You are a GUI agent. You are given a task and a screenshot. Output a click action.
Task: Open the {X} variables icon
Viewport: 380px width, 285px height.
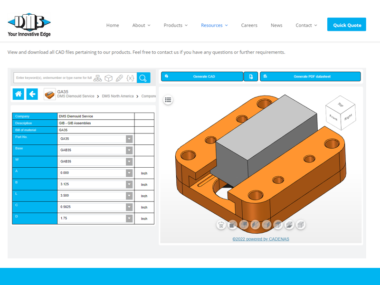tap(130, 78)
